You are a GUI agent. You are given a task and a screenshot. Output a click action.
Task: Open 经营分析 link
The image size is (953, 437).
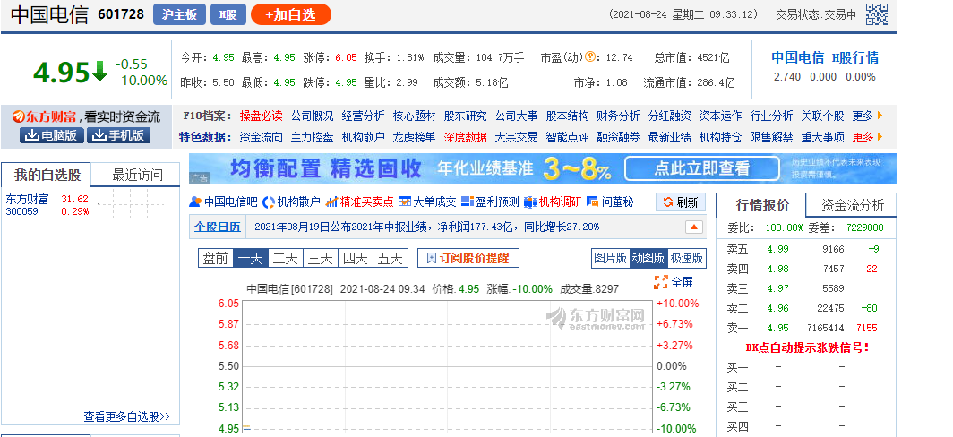[x=363, y=116]
